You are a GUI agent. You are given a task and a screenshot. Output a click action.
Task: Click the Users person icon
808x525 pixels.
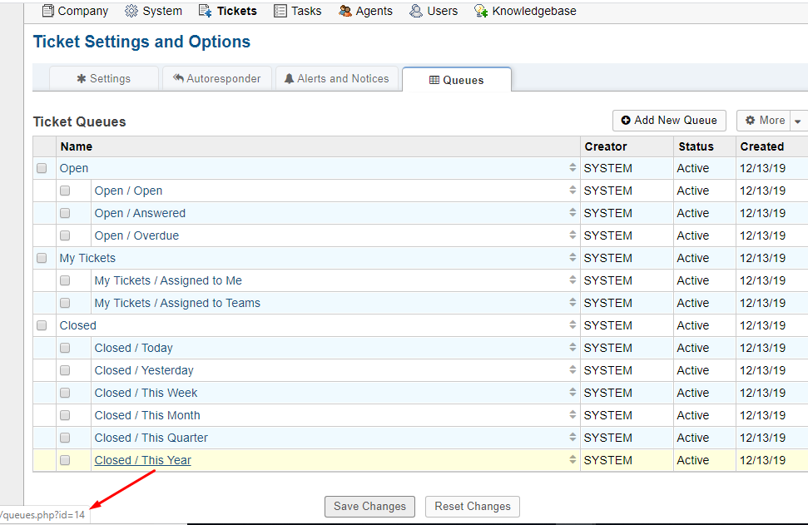click(x=416, y=11)
